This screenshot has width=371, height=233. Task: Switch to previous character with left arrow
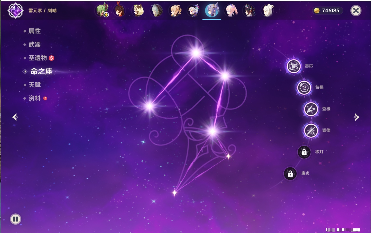coord(15,117)
